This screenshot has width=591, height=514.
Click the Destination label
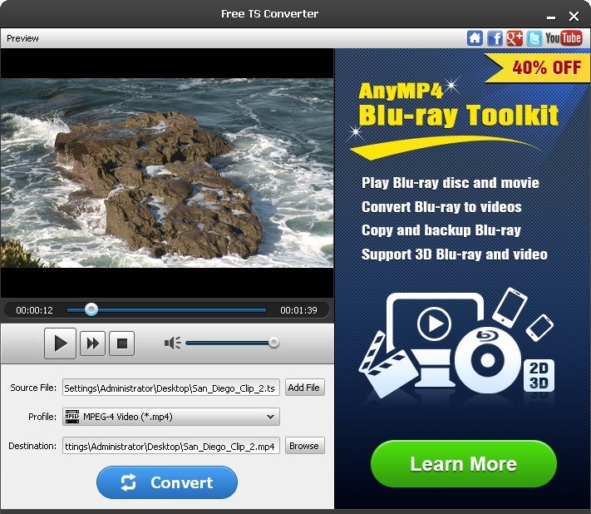point(32,446)
